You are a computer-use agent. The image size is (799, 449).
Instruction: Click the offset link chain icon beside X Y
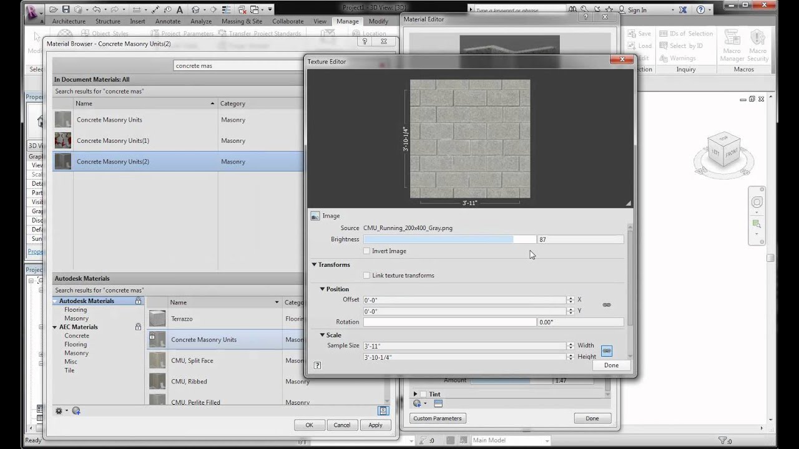[x=607, y=305]
